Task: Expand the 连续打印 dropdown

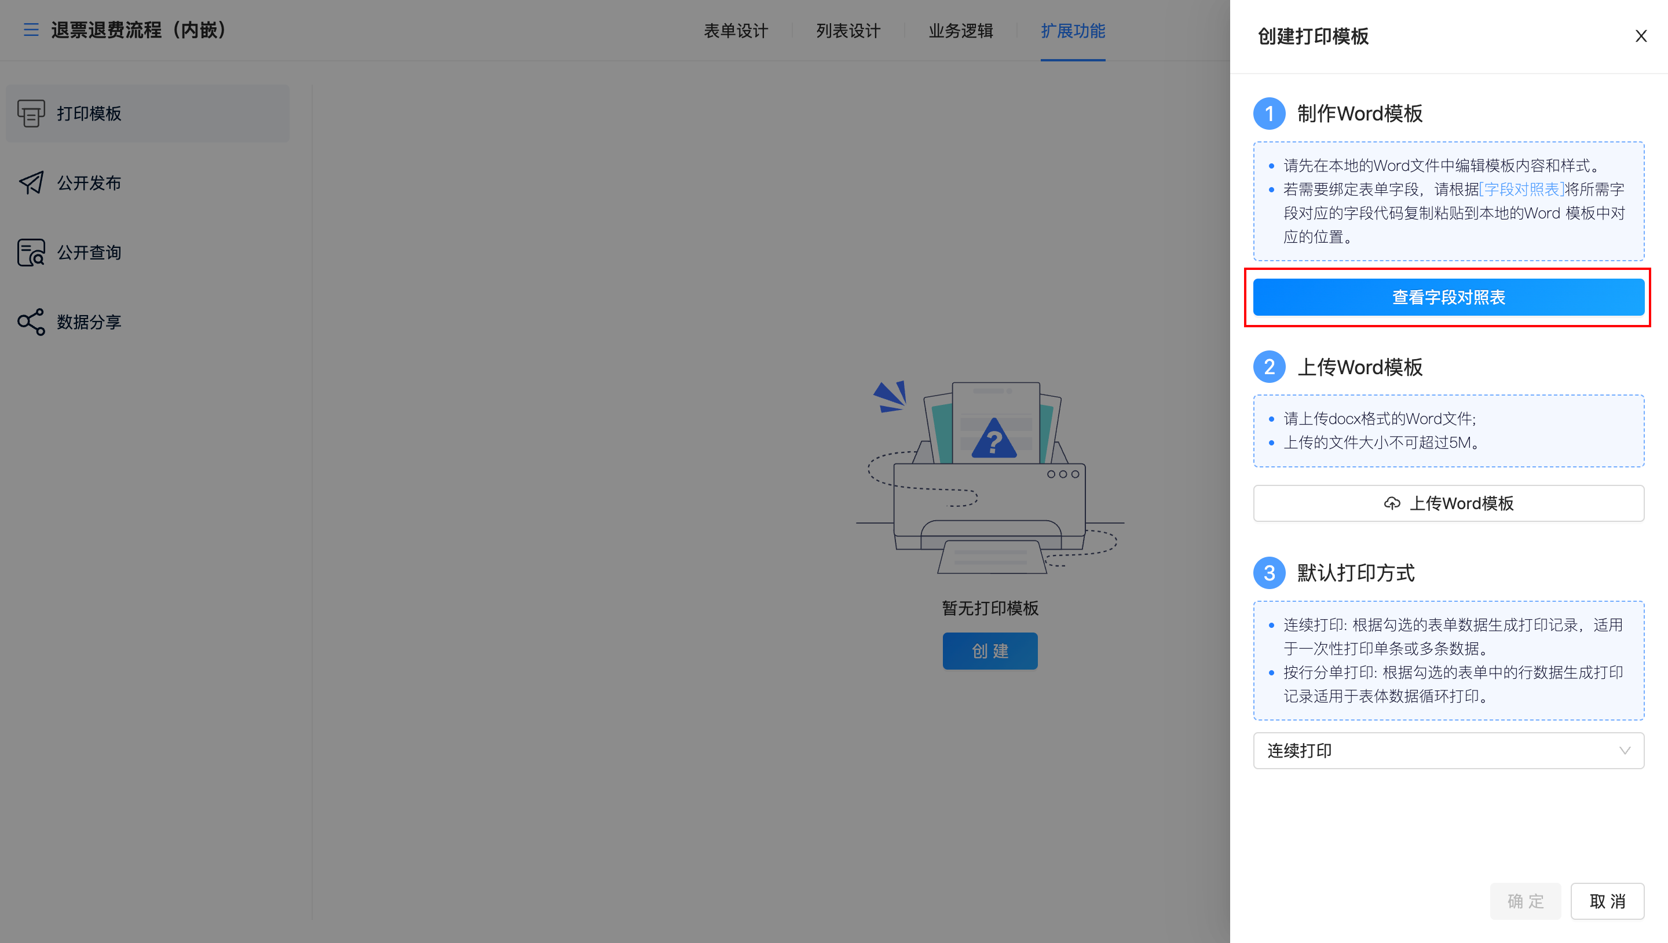Action: click(x=1448, y=751)
